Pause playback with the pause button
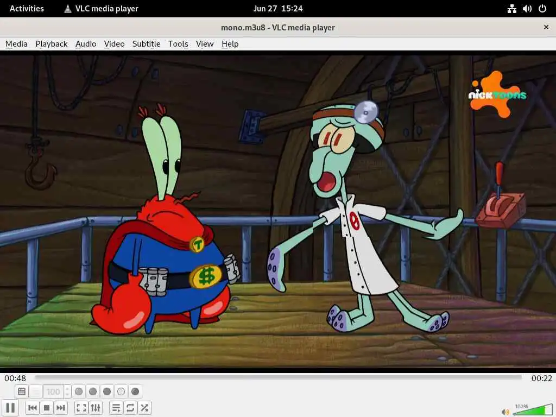This screenshot has width=556, height=417. pos(10,408)
